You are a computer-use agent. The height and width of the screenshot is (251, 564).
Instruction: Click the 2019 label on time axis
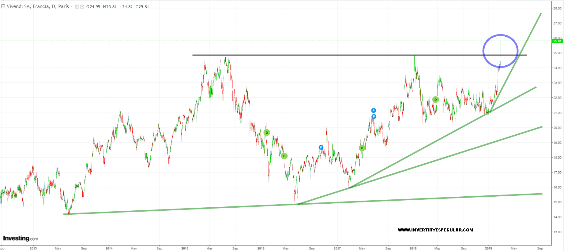tap(488, 248)
